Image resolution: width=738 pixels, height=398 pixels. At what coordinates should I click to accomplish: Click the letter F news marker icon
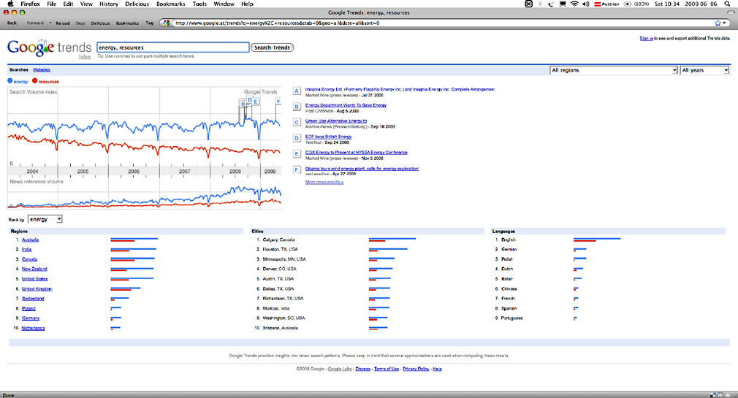(297, 169)
